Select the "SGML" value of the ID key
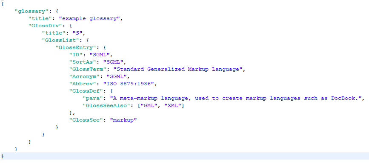Image resolution: width=369 pixels, height=163 pixels. [100, 55]
